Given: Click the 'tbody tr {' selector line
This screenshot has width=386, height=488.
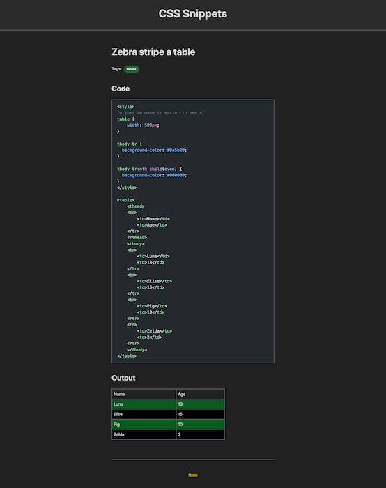Looking at the screenshot, I should tap(130, 144).
